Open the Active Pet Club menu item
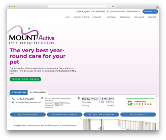Screen dimensions: 166x140 [81, 17]
